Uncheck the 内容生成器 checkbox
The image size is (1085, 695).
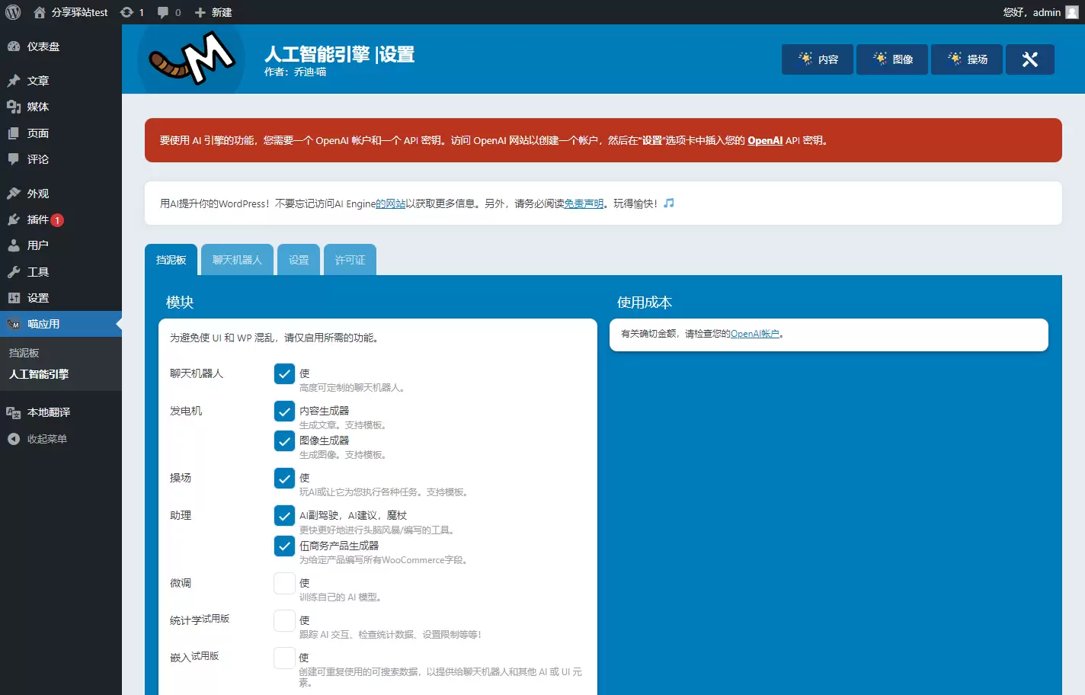point(284,411)
